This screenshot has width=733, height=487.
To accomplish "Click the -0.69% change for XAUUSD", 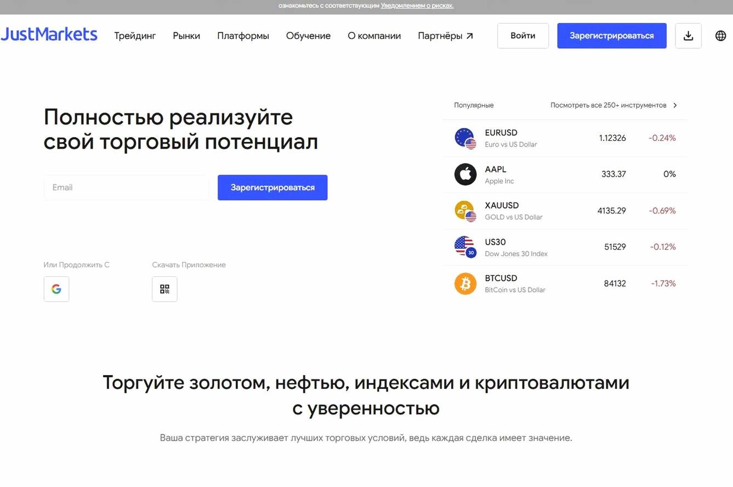I will (662, 211).
